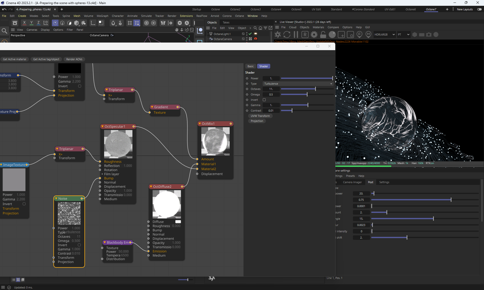Open the HDR/sRGB color space dropdown
The width and height of the screenshot is (484, 290).
(x=384, y=35)
